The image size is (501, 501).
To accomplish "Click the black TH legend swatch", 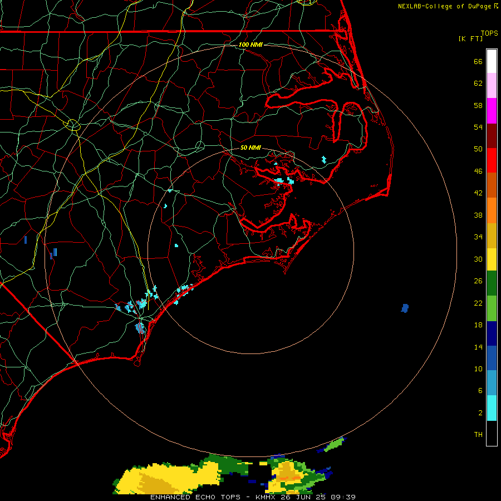I will point(492,433).
